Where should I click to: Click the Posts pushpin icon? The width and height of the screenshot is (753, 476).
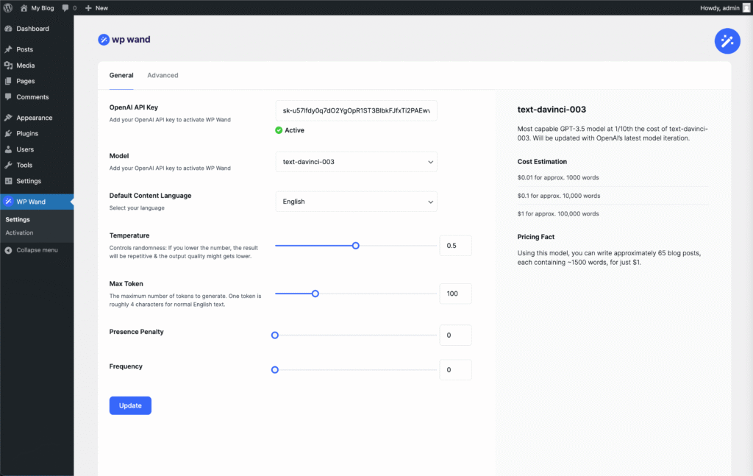click(x=8, y=49)
